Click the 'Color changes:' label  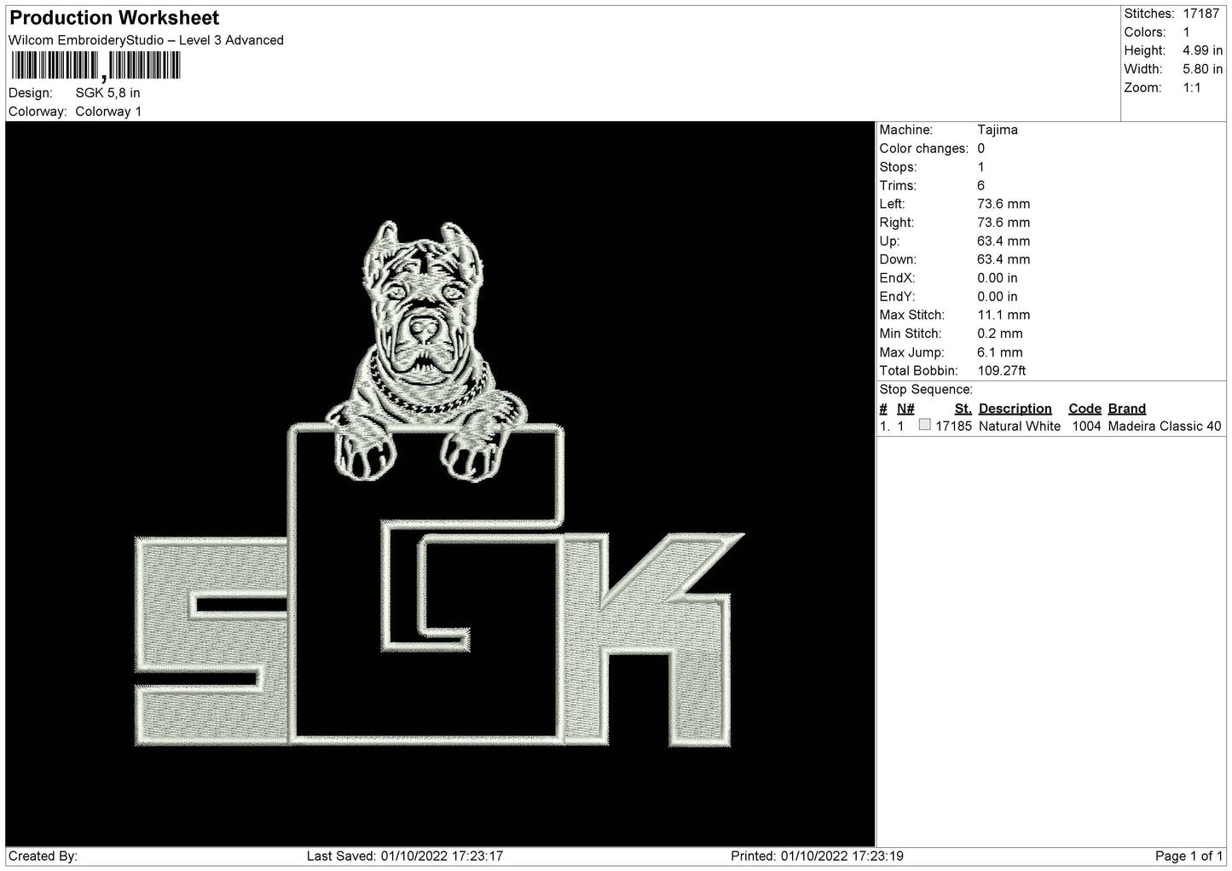tap(923, 148)
